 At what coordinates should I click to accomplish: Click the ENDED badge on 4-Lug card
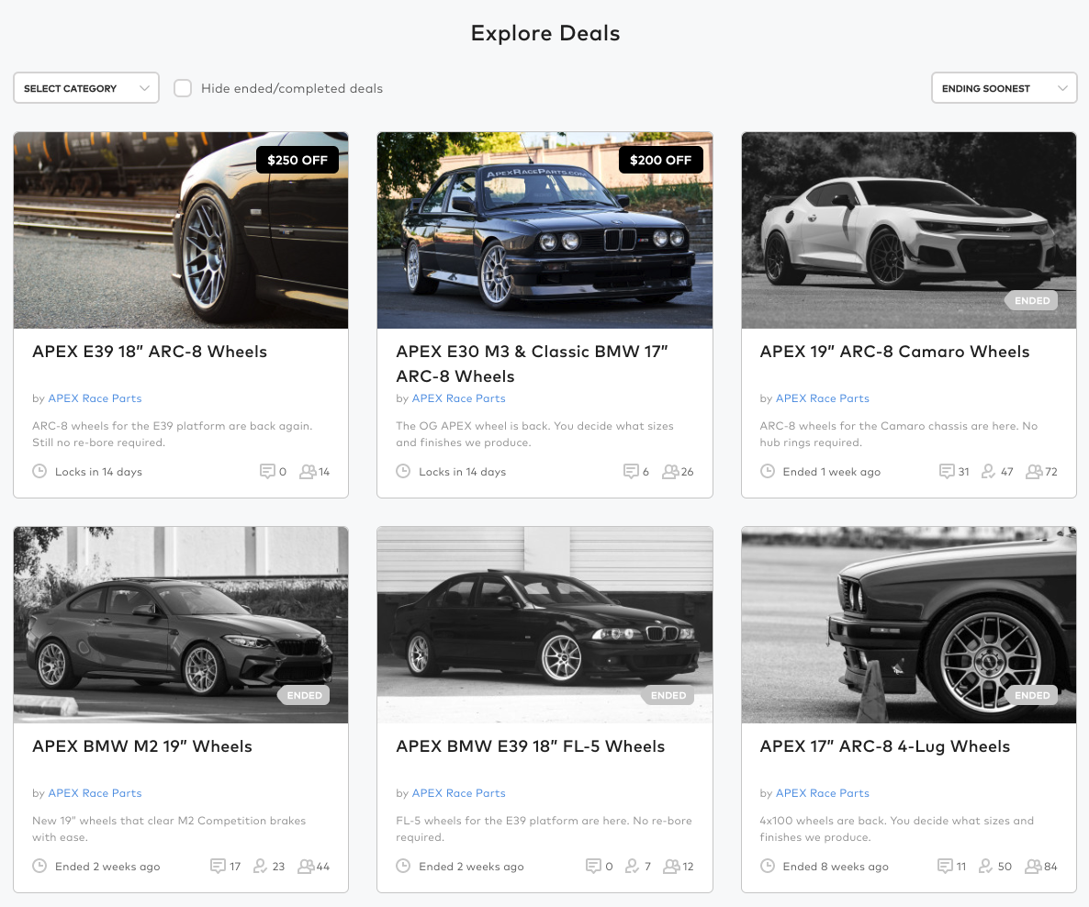pyautogui.click(x=1031, y=695)
